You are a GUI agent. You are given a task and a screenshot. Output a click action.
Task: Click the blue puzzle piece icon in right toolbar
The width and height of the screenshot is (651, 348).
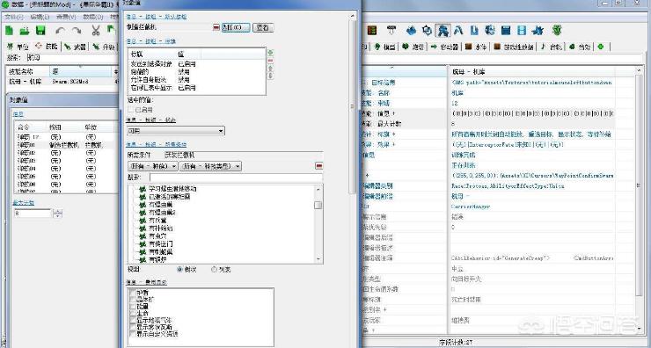pos(538,30)
